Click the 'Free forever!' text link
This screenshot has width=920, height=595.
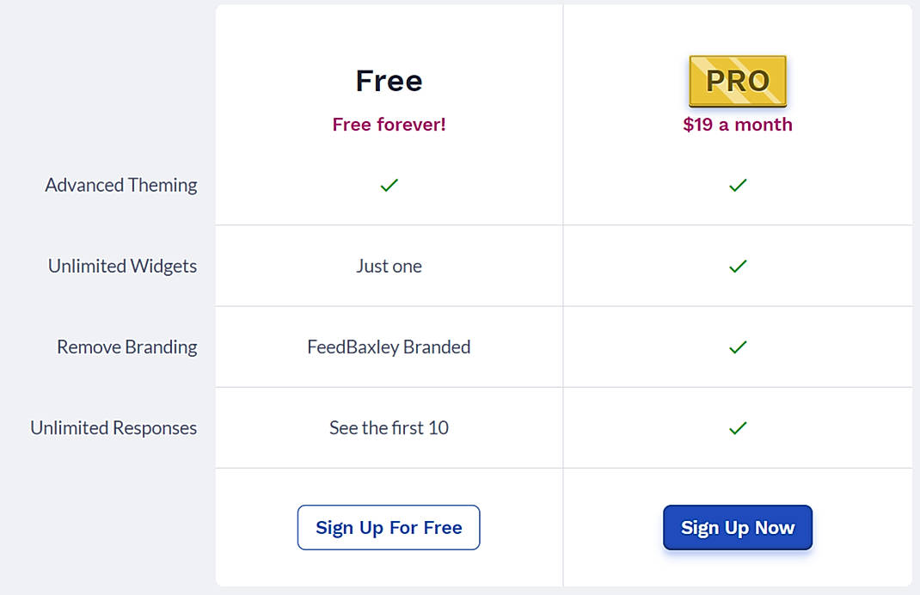pyautogui.click(x=389, y=124)
